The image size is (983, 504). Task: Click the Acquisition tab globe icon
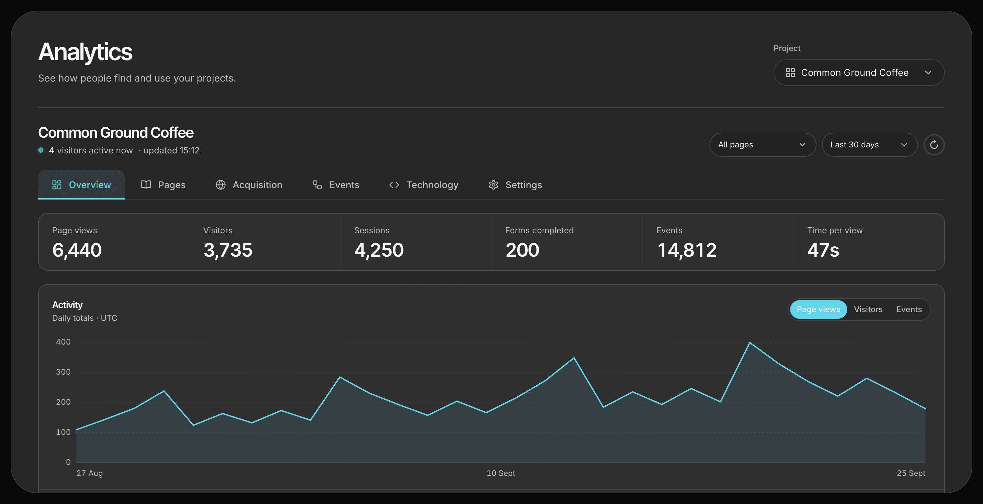221,185
